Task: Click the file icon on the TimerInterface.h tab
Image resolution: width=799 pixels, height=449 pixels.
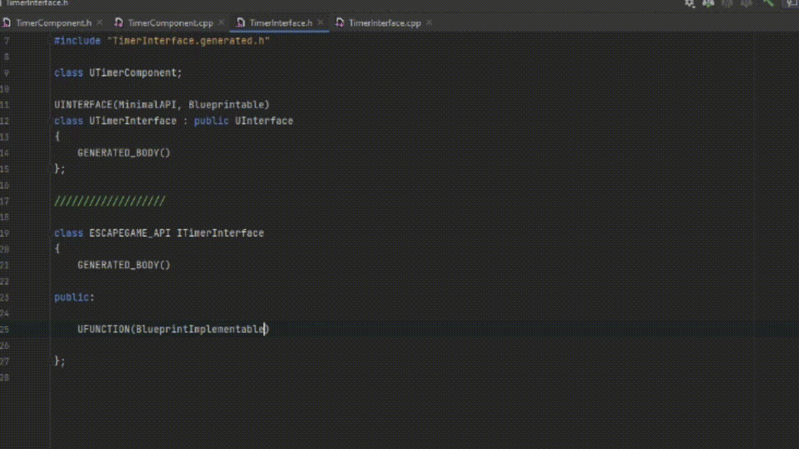Action: (239, 22)
